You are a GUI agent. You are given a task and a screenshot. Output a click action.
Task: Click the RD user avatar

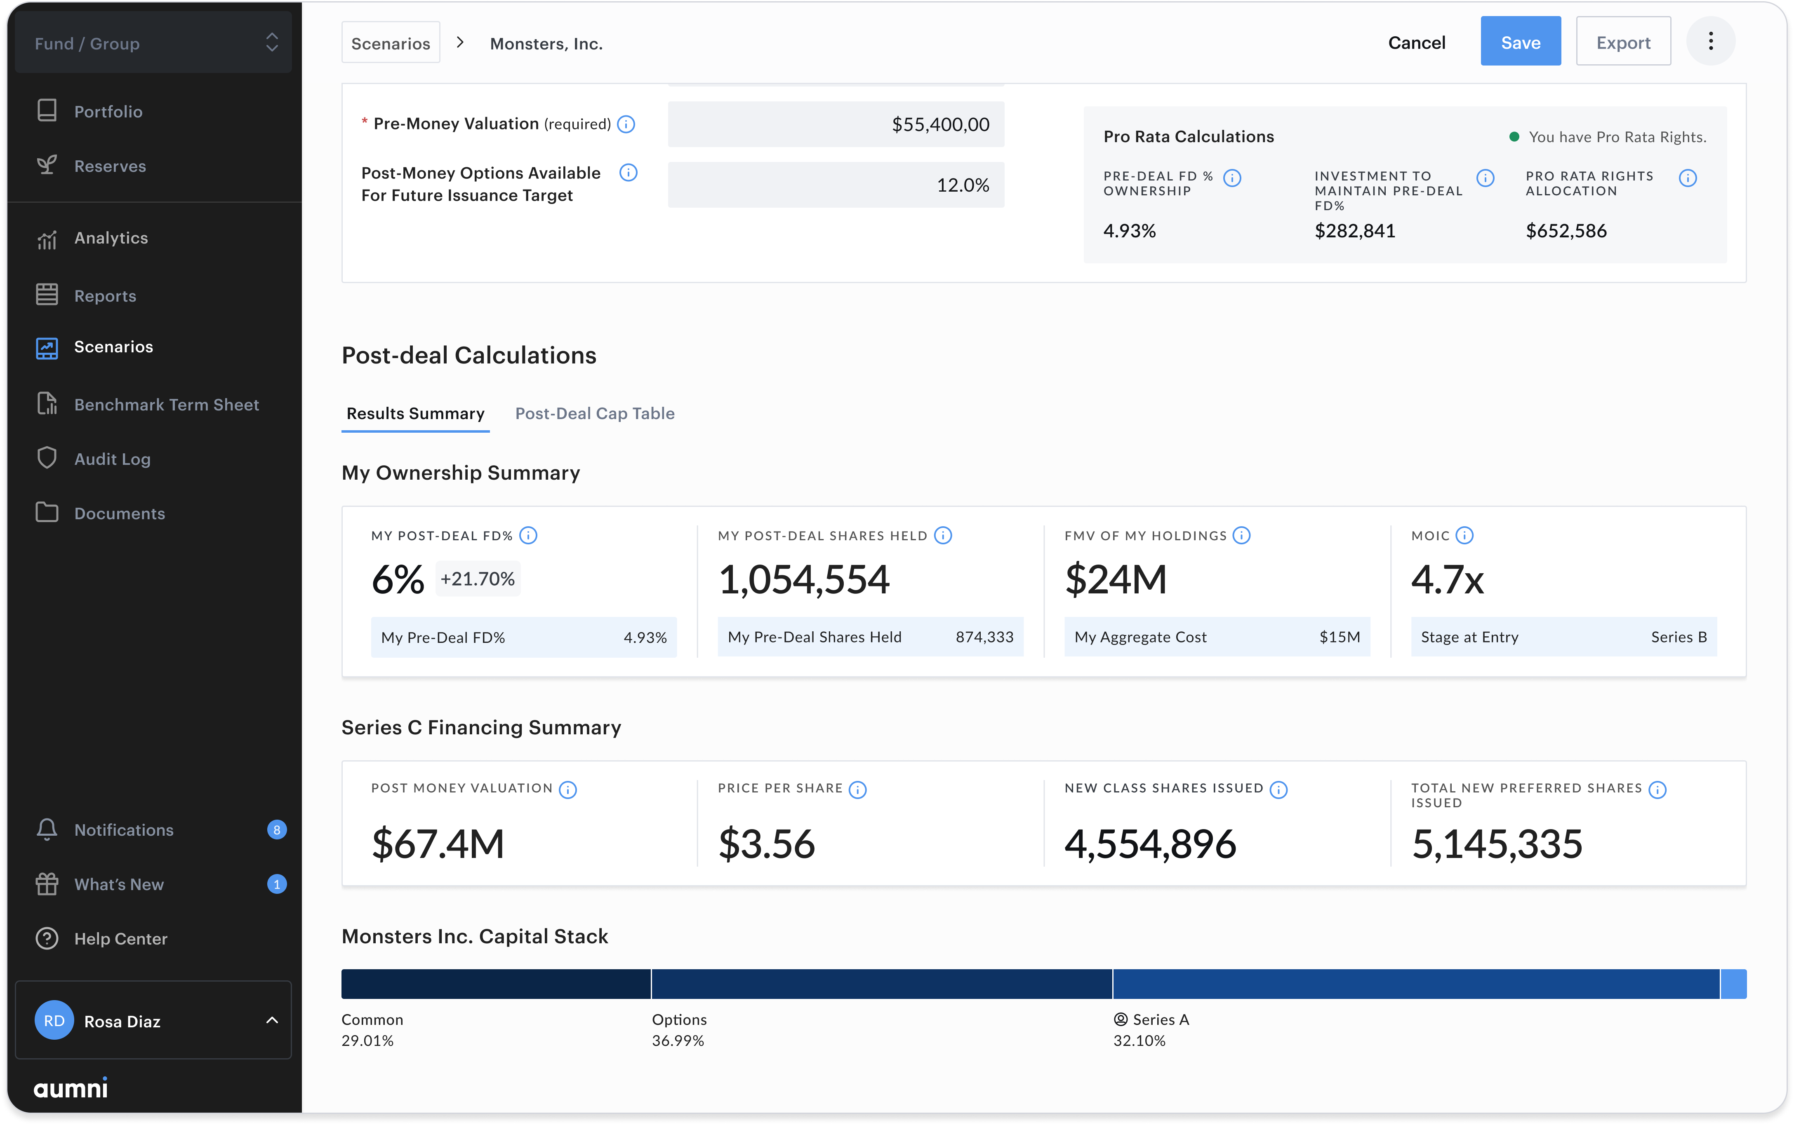tap(54, 1021)
